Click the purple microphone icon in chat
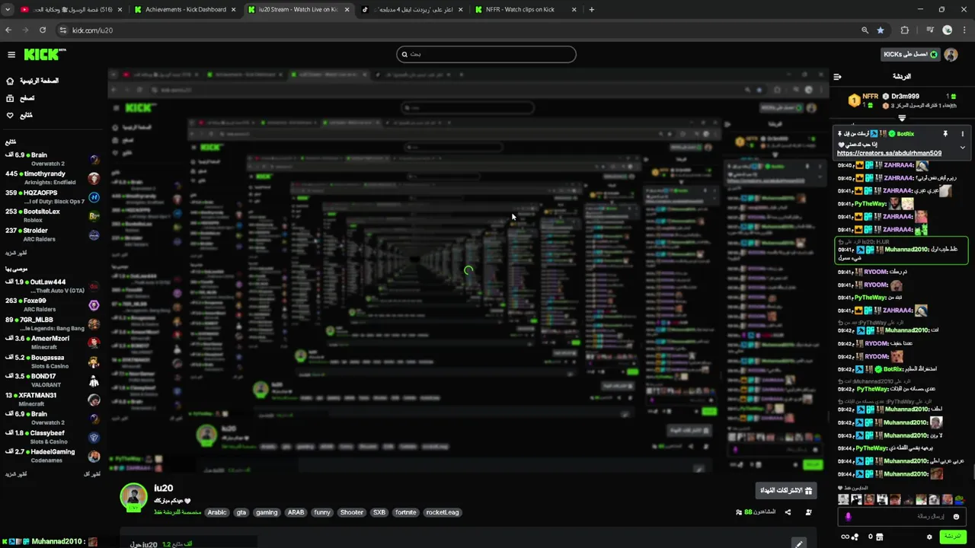The image size is (975, 548). 848,517
